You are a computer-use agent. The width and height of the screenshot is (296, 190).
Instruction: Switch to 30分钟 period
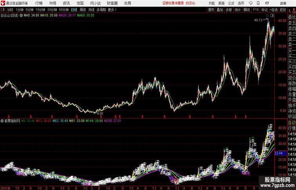pyautogui.click(x=52, y=10)
